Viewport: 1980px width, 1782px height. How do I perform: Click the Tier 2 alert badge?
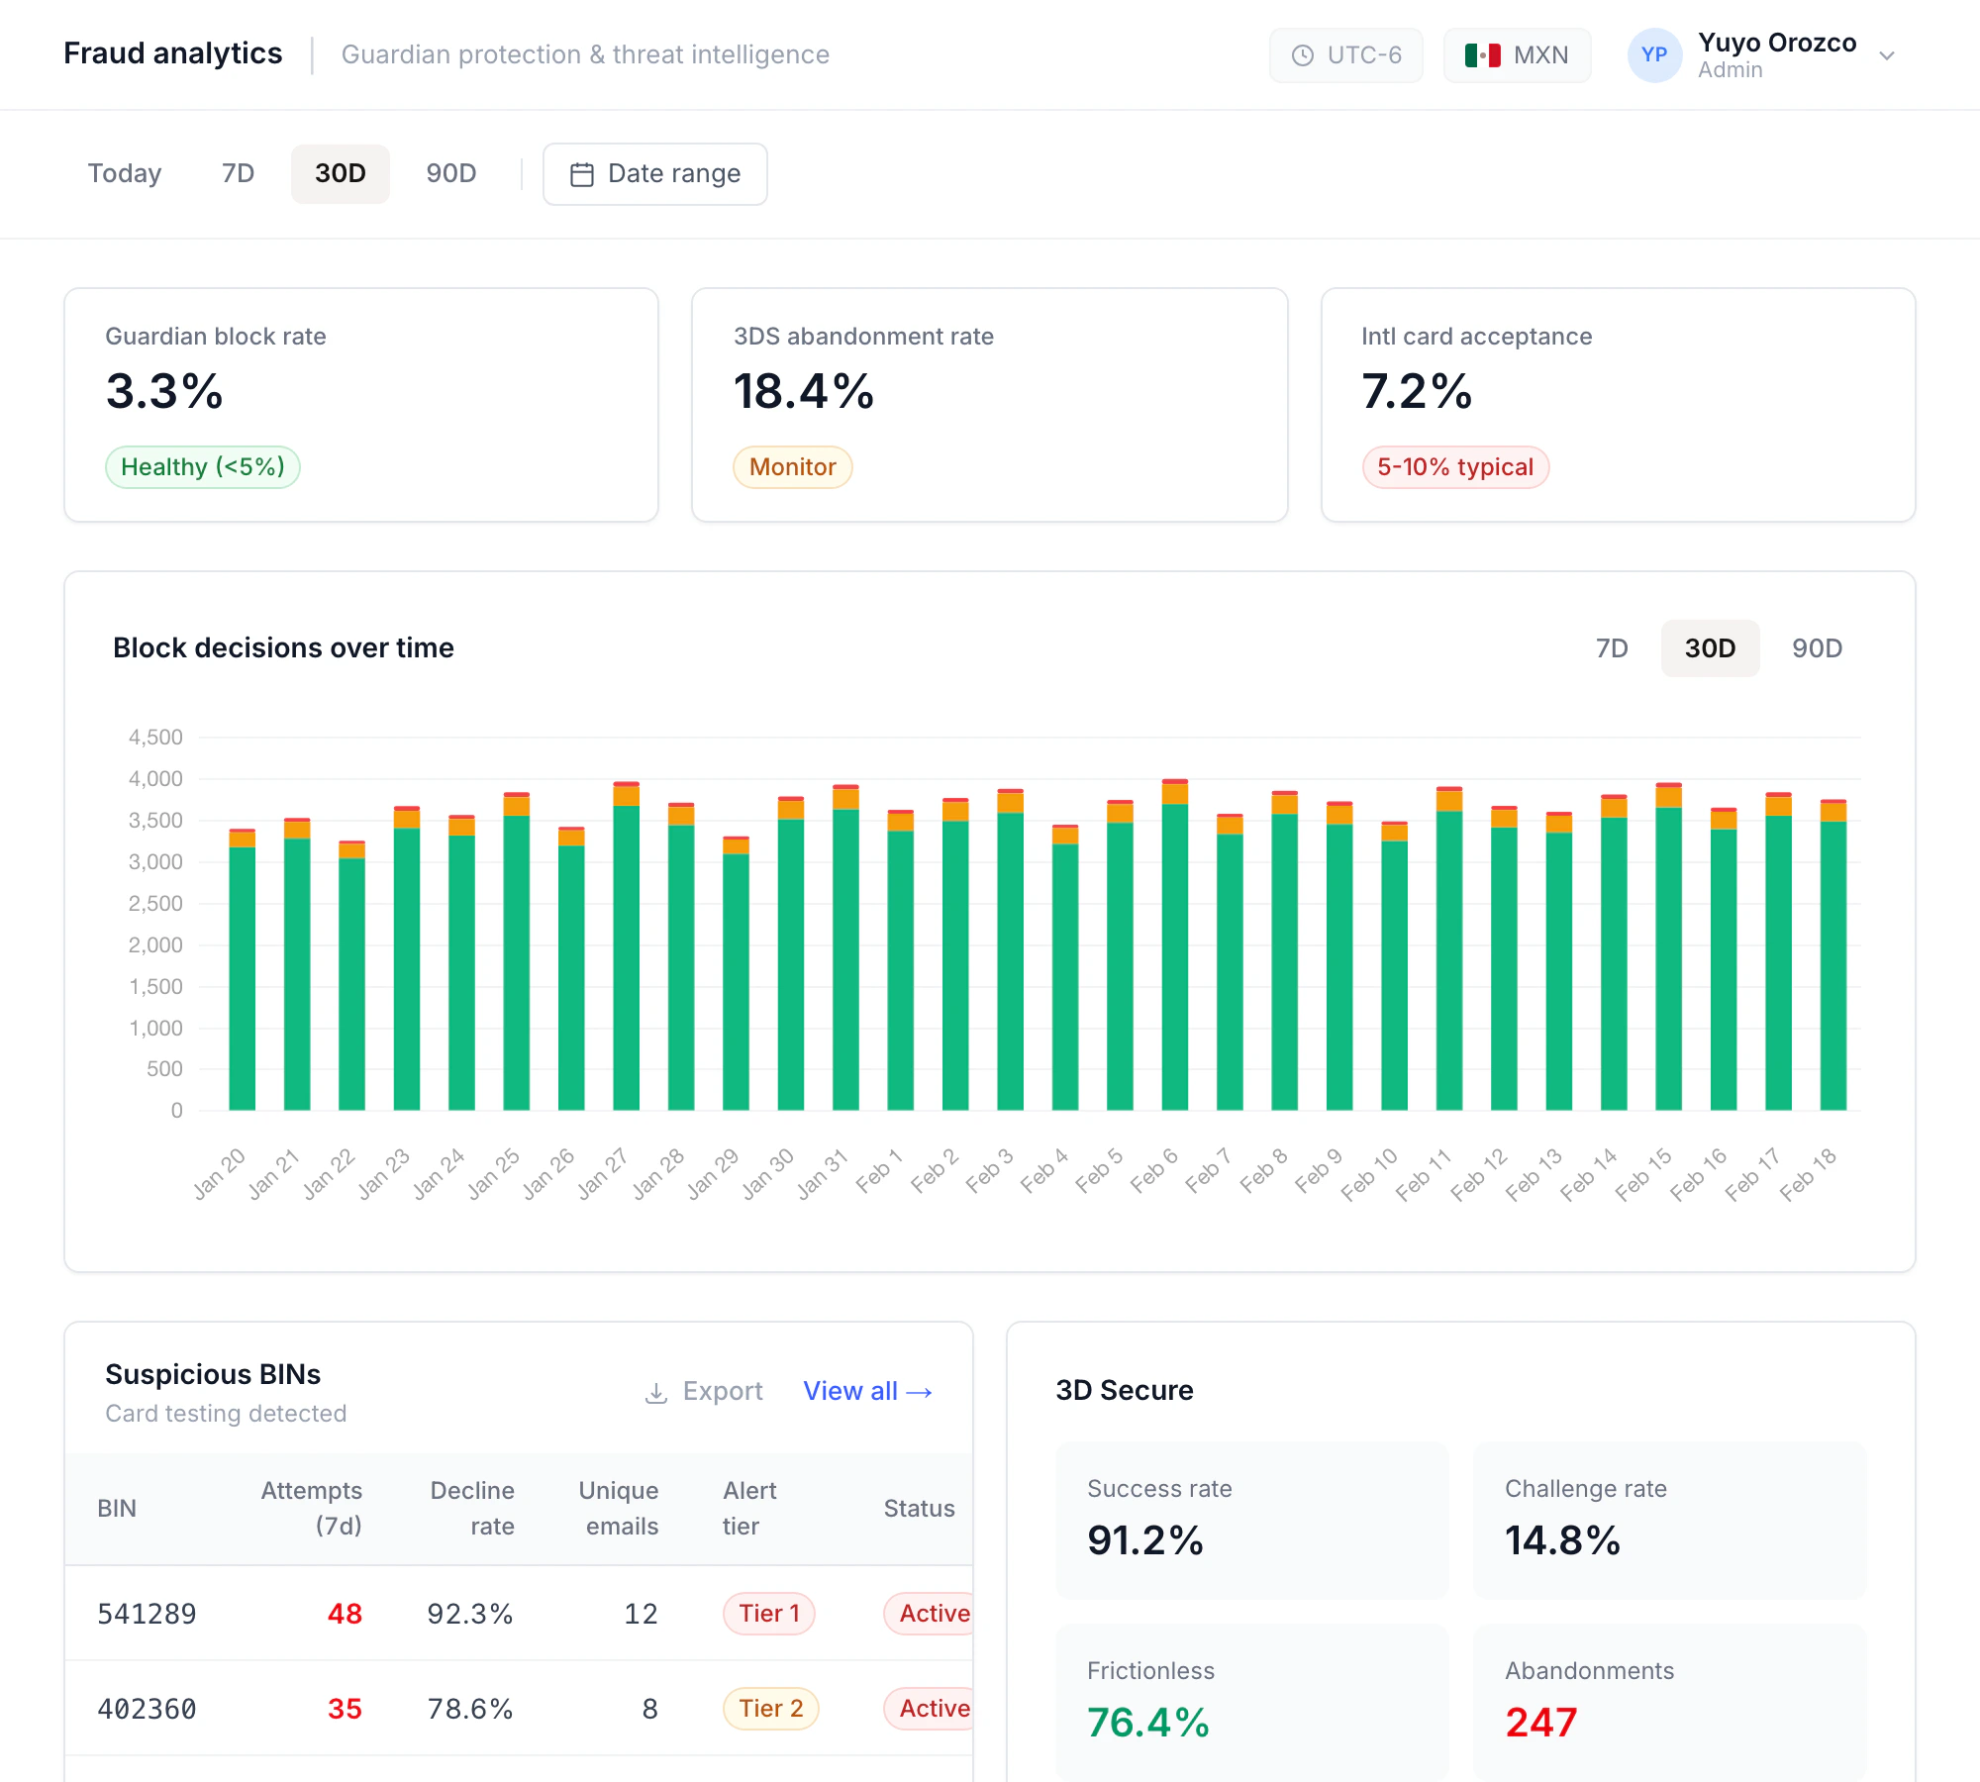click(771, 1709)
